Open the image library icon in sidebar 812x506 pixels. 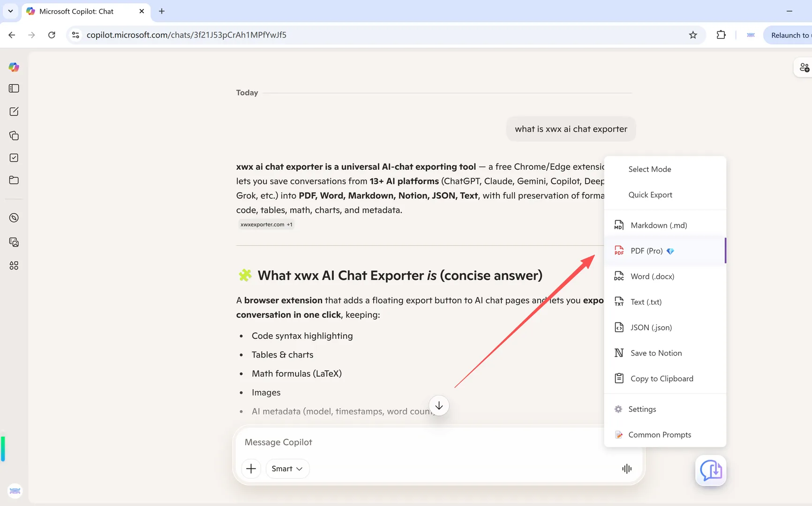pos(14,242)
